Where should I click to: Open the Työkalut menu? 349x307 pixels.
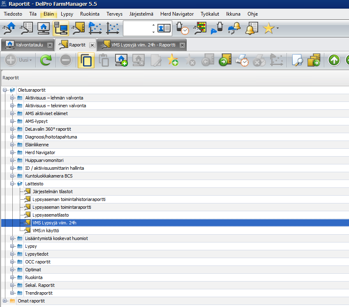click(210, 14)
